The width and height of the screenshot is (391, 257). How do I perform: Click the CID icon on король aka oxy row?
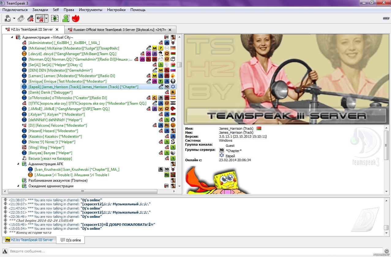(x=173, y=103)
